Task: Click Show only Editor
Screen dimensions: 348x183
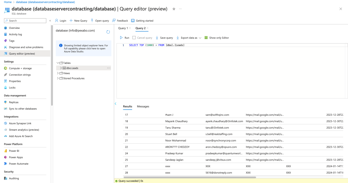Action: pos(217,38)
